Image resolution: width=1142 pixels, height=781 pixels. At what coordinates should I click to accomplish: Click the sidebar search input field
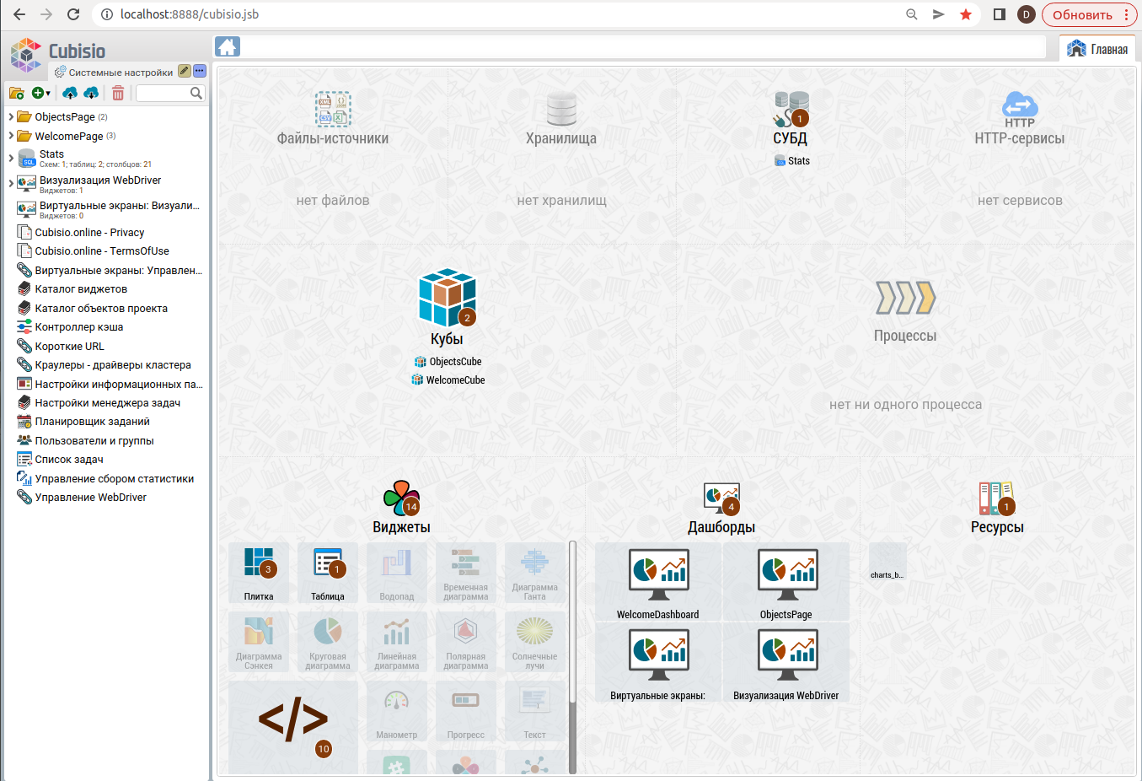pyautogui.click(x=165, y=93)
